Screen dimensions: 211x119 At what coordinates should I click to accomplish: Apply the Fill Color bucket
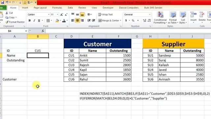pos(57,20)
